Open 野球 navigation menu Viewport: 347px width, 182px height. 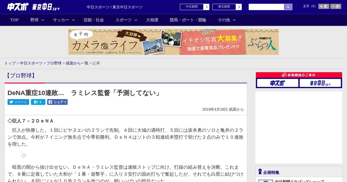pyautogui.click(x=34, y=20)
